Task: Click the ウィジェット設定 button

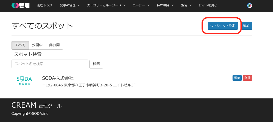Action: 223,26
